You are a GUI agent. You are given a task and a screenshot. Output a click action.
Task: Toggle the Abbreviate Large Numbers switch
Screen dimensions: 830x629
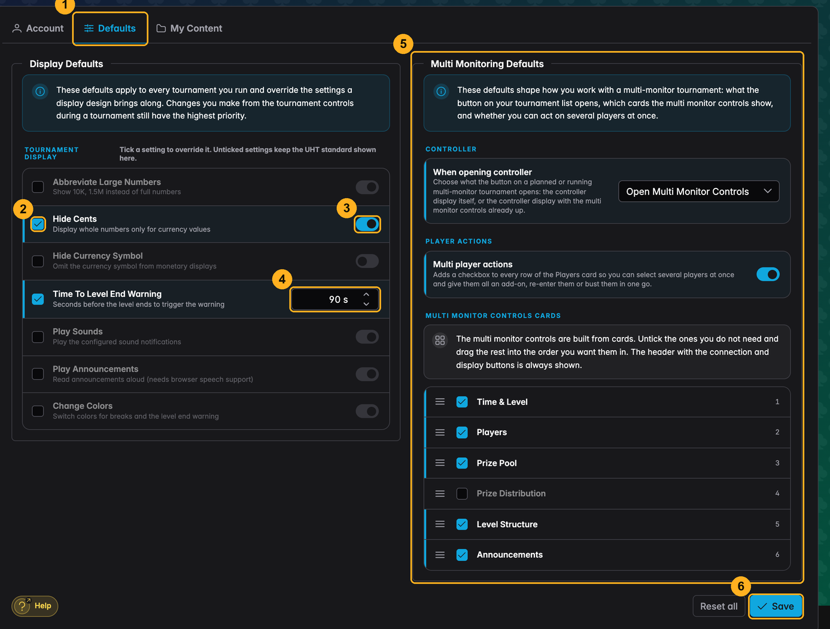pos(367,187)
